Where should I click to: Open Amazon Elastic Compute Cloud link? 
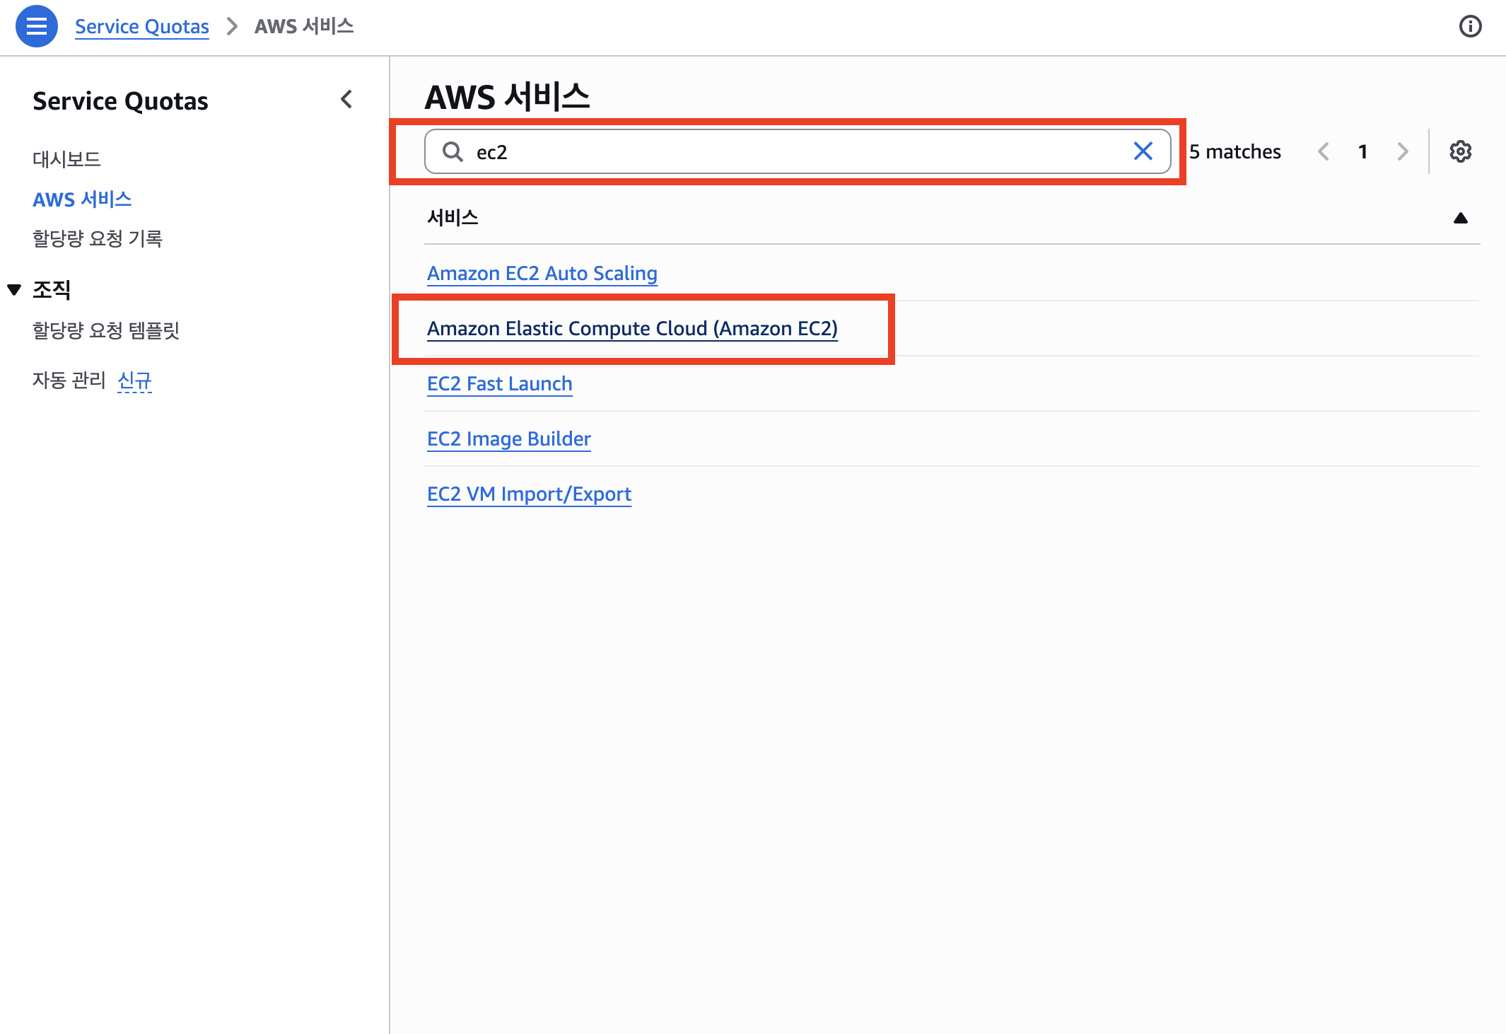click(631, 328)
